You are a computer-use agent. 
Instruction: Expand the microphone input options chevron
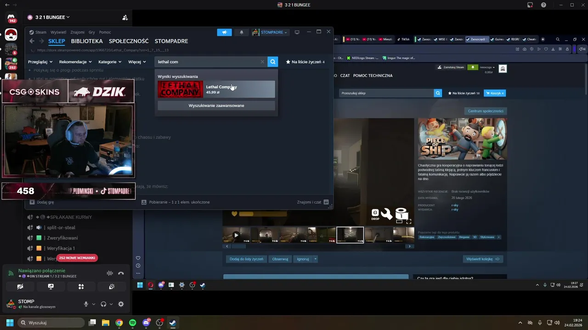tap(94, 304)
